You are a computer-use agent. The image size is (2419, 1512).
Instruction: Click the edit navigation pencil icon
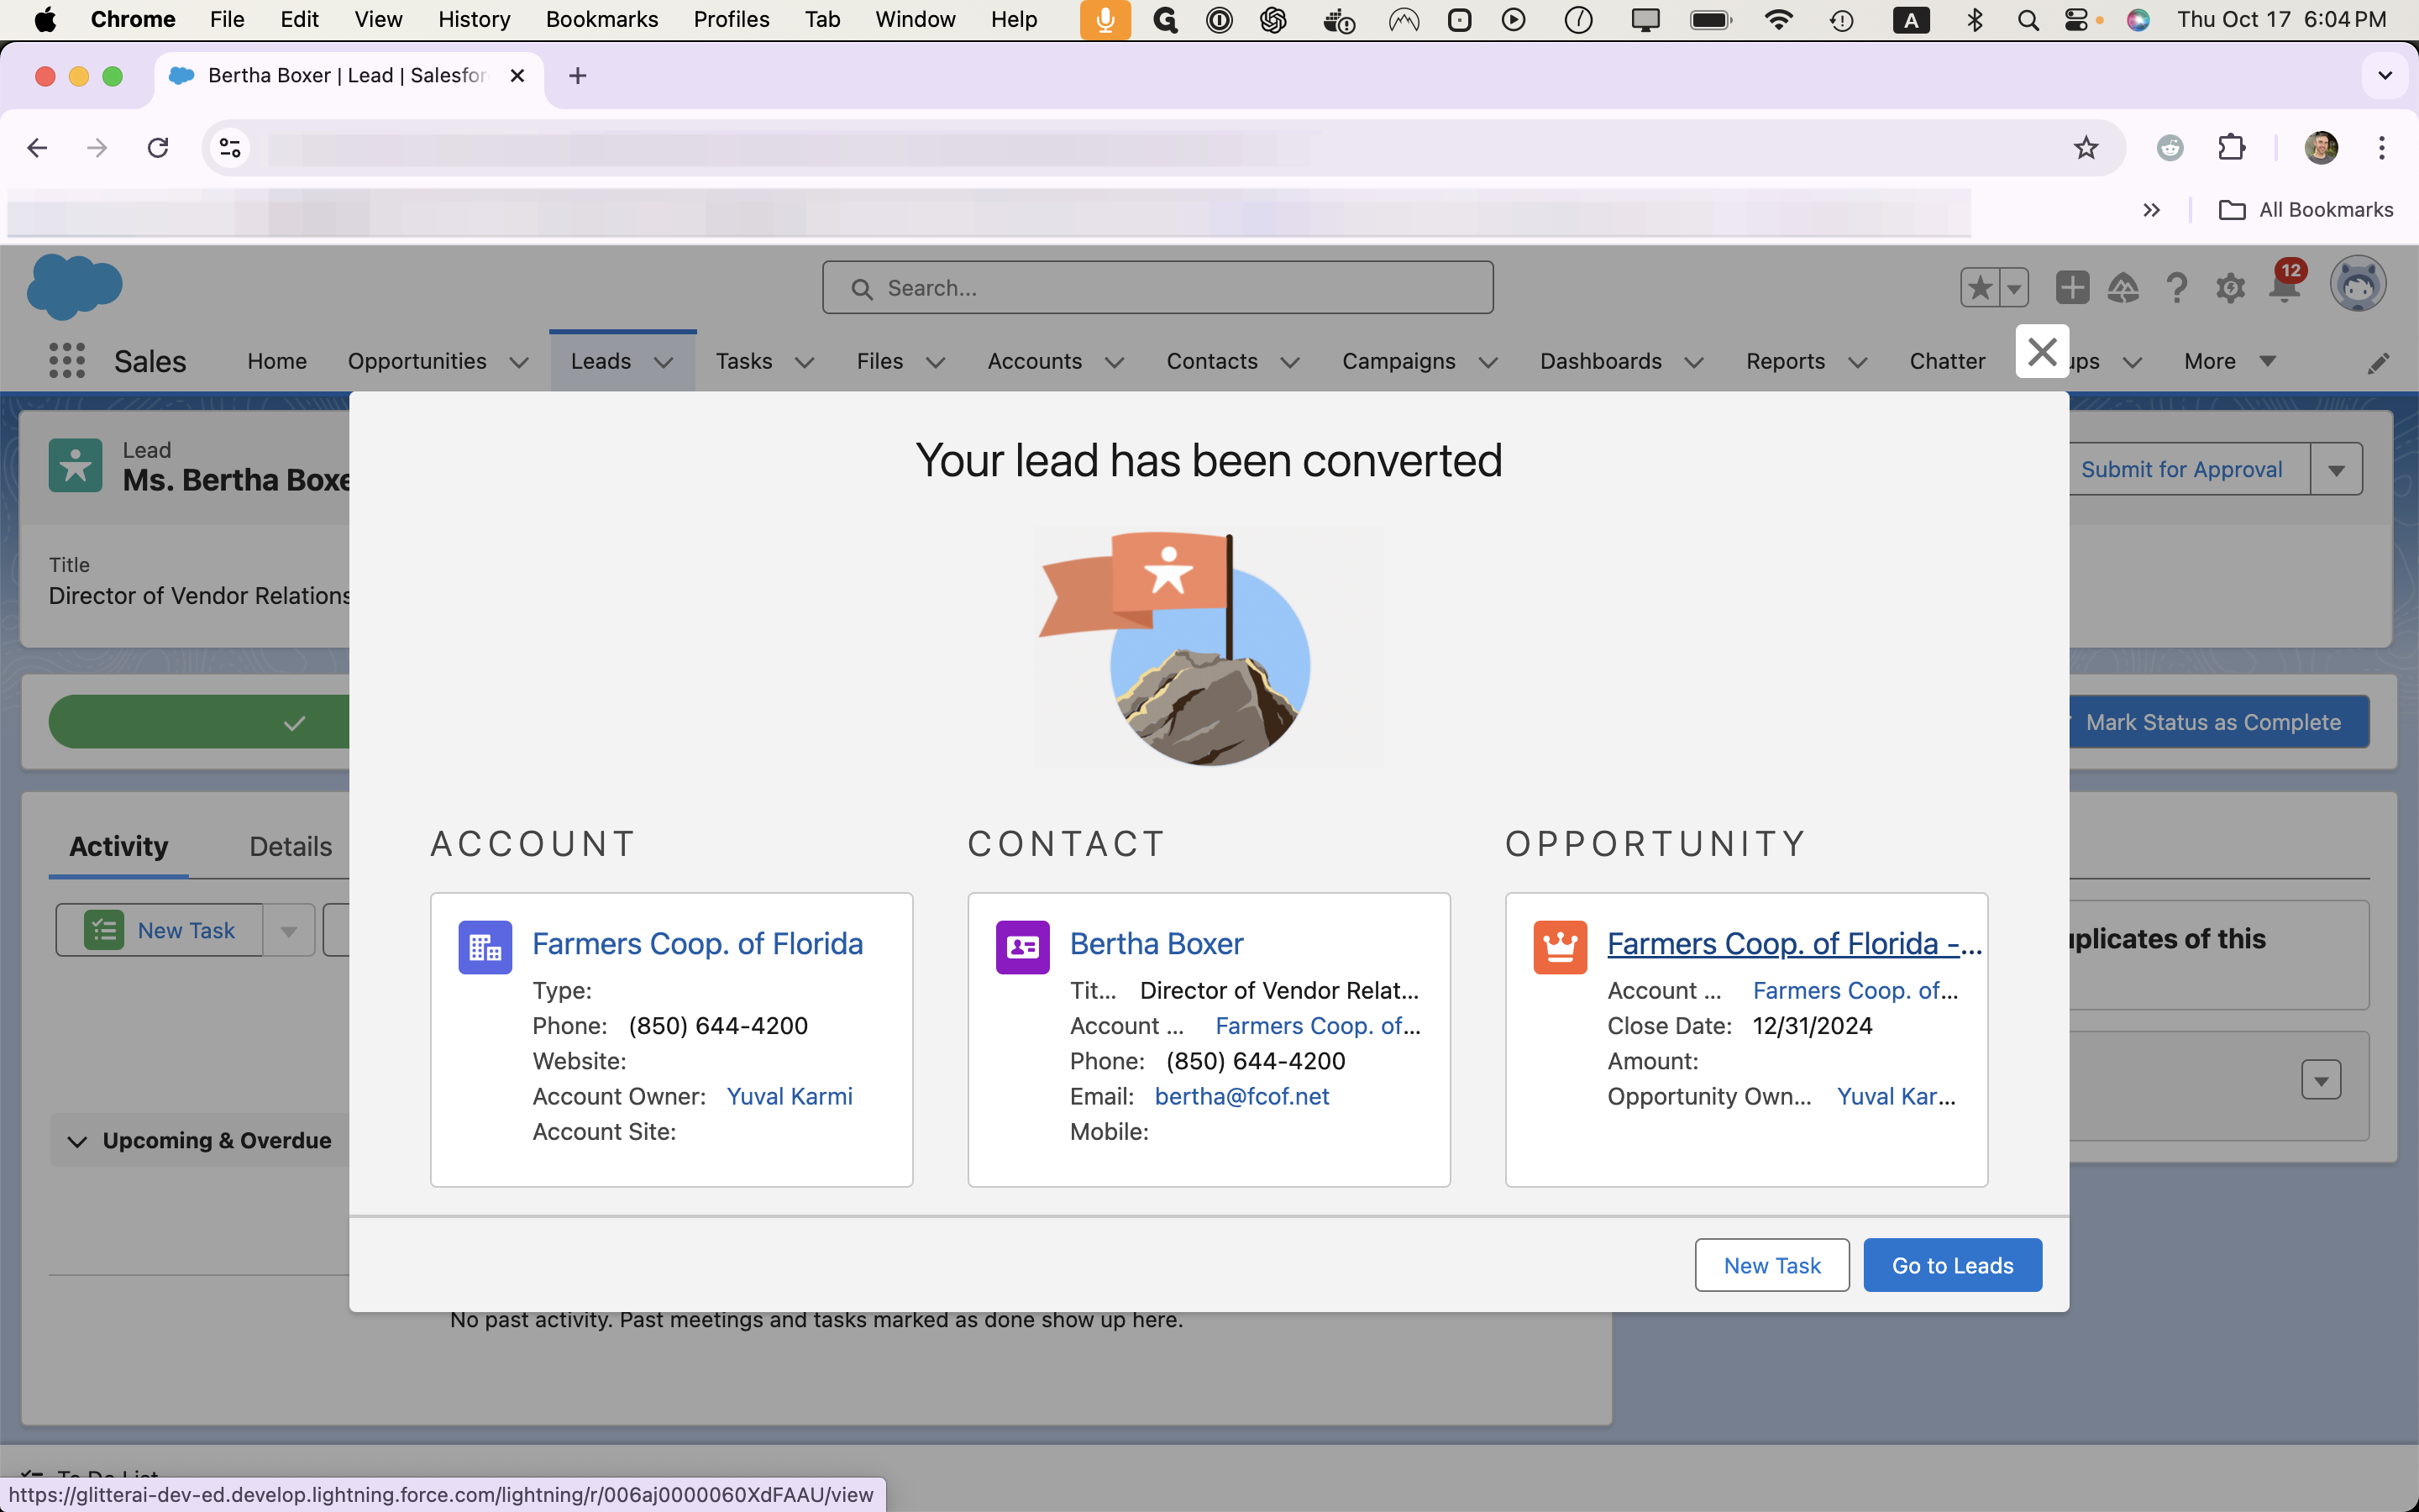coord(2378,363)
